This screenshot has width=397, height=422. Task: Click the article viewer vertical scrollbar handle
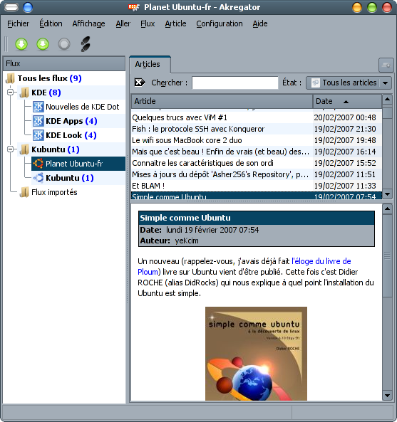pos(387,255)
